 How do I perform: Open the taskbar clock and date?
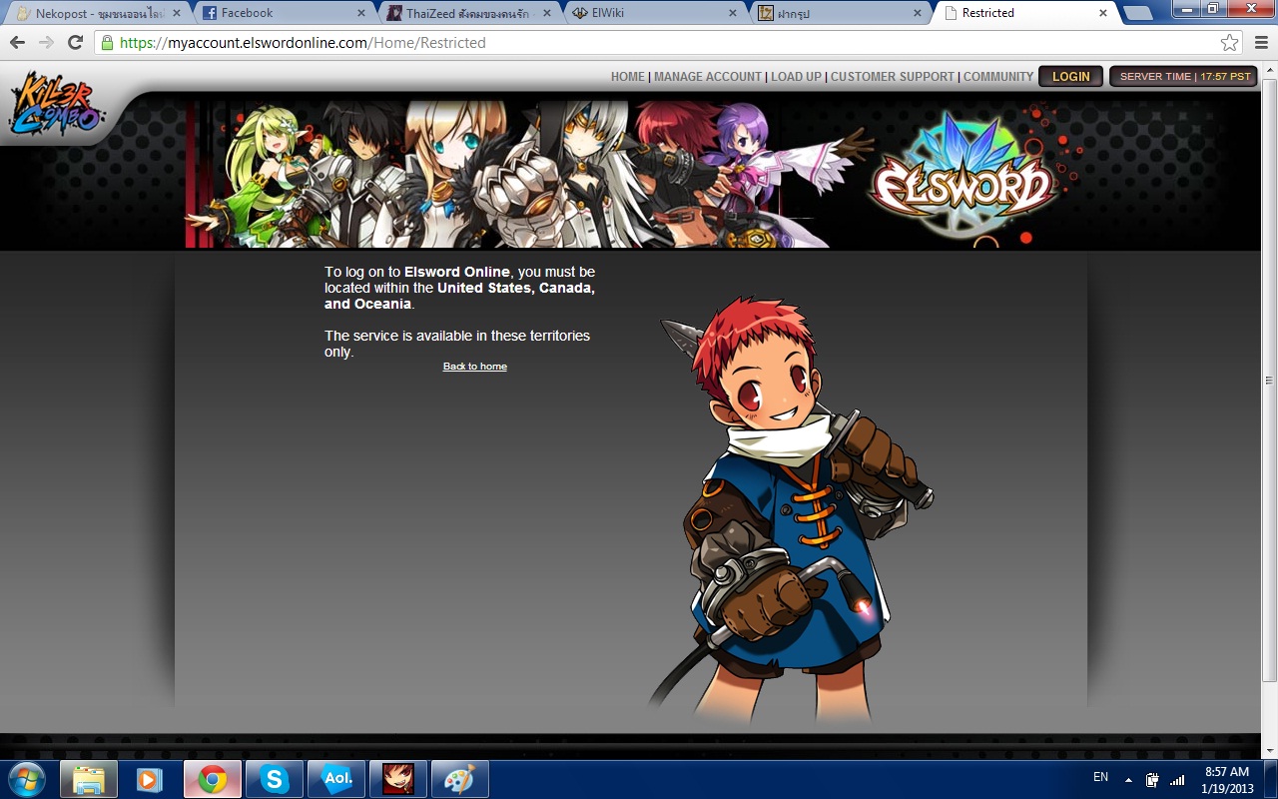[x=1227, y=780]
